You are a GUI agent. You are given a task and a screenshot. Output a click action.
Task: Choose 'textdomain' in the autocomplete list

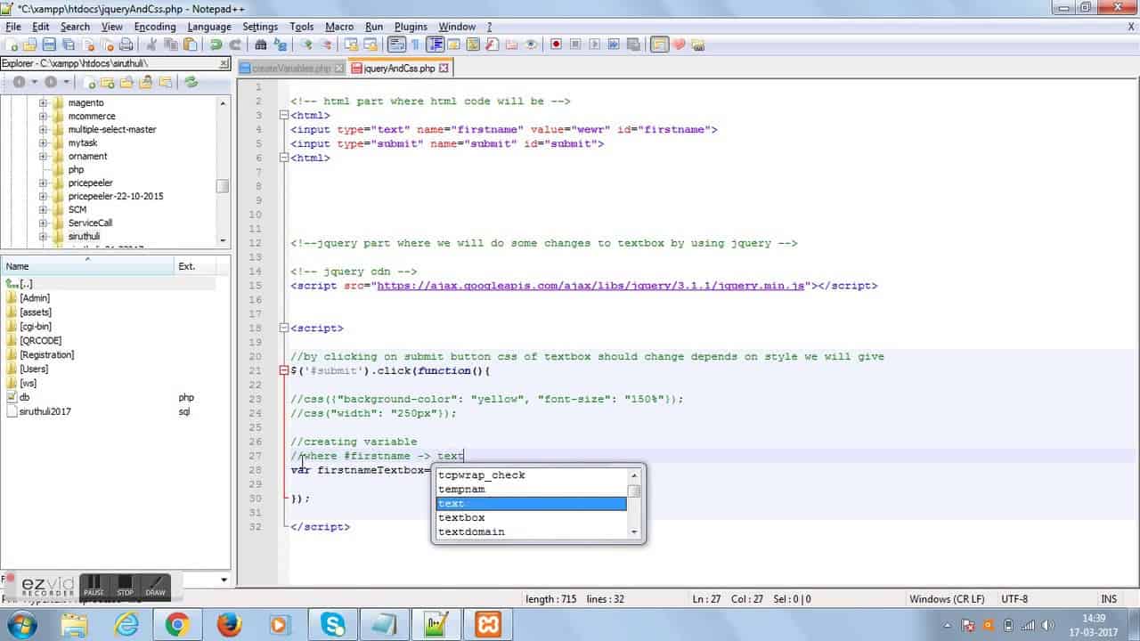(x=531, y=532)
